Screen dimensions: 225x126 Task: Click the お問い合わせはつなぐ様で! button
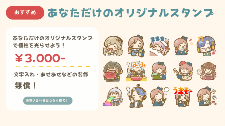point(48,100)
